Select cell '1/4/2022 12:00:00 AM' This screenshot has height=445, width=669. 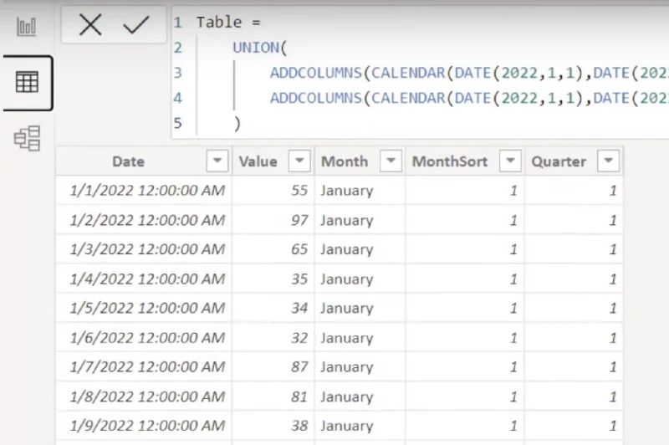tap(144, 279)
